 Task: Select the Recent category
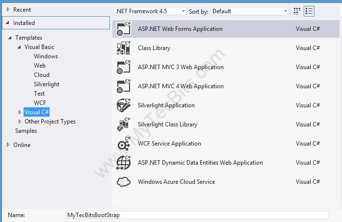click(22, 10)
